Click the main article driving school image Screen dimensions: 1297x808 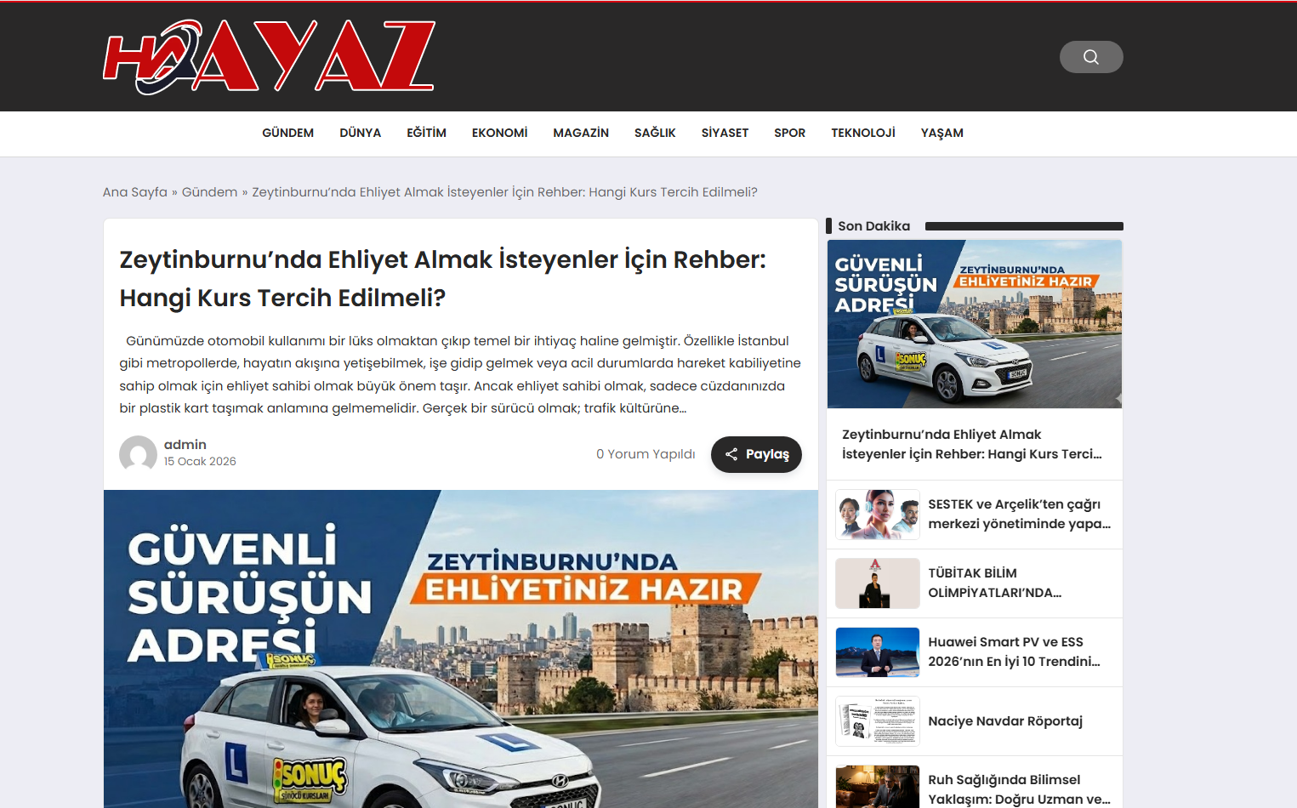coord(460,648)
